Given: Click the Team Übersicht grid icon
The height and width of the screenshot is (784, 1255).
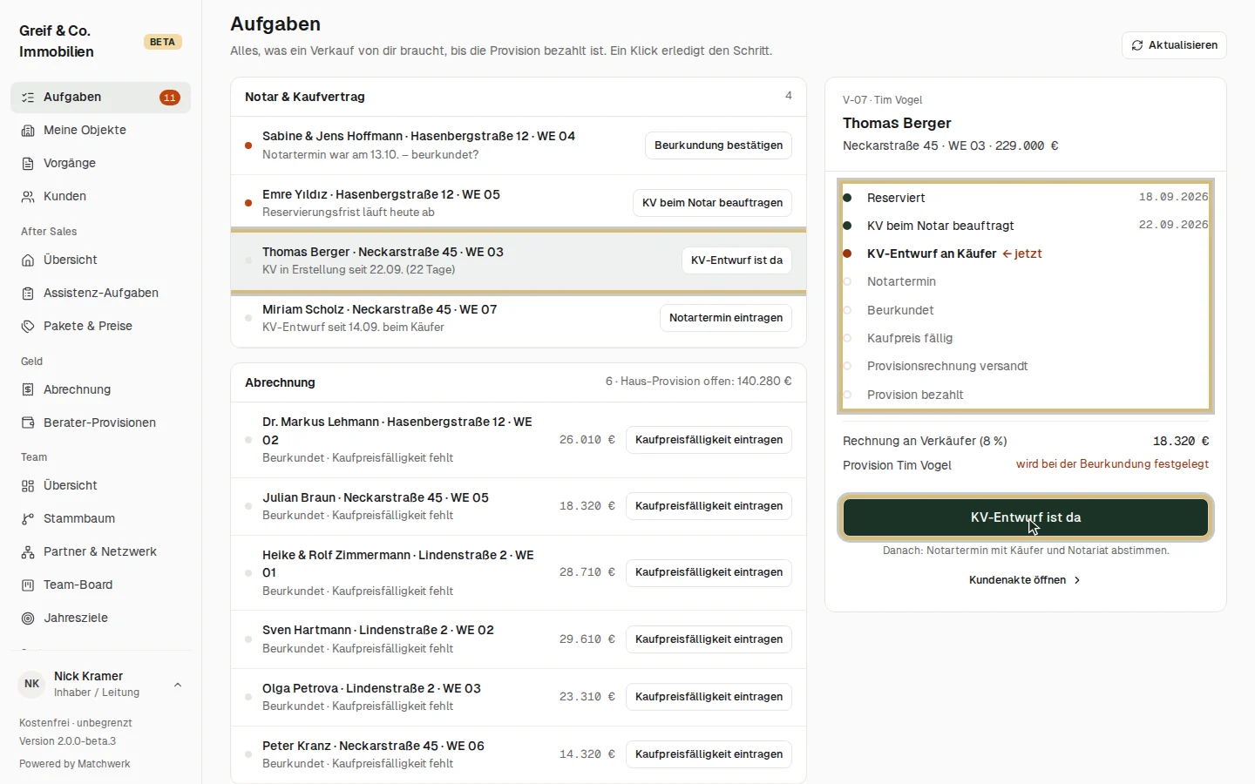Looking at the screenshot, I should pyautogui.click(x=28, y=486).
